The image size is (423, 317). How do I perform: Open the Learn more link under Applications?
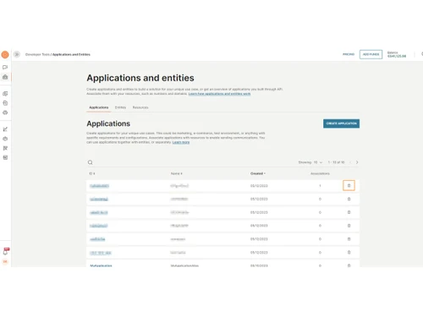[x=181, y=142]
